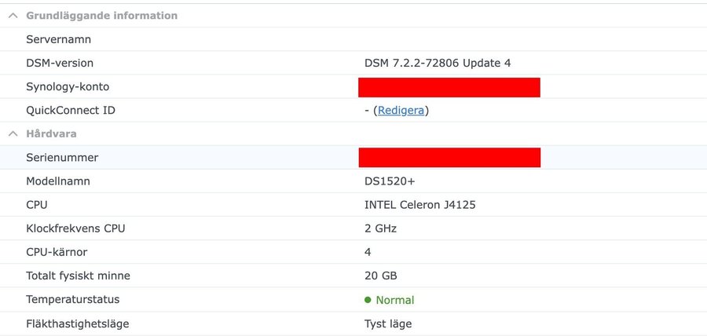Select the Totalt fysiskt minne label

78,276
